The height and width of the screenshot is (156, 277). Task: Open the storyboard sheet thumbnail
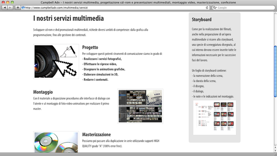click(215, 118)
